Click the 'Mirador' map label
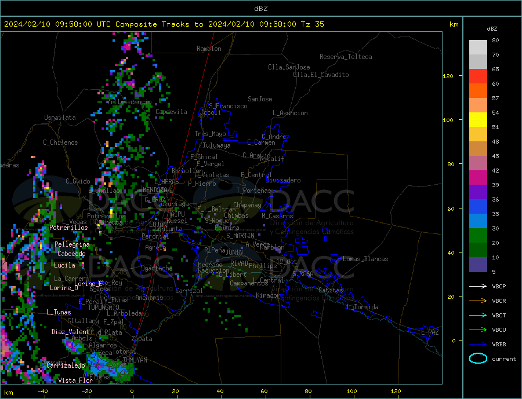Viewport: 522px width, 399px height. pyautogui.click(x=268, y=295)
